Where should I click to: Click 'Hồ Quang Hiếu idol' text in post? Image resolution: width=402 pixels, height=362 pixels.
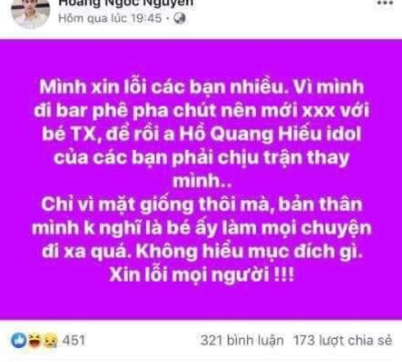click(x=270, y=134)
